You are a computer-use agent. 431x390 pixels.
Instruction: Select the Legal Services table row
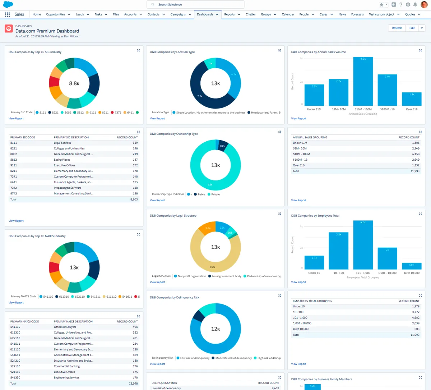point(74,143)
